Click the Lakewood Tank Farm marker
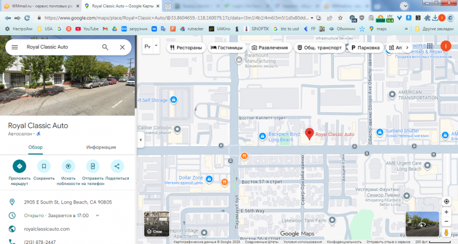Viewport: 458px width, 244px height. pyautogui.click(x=332, y=220)
